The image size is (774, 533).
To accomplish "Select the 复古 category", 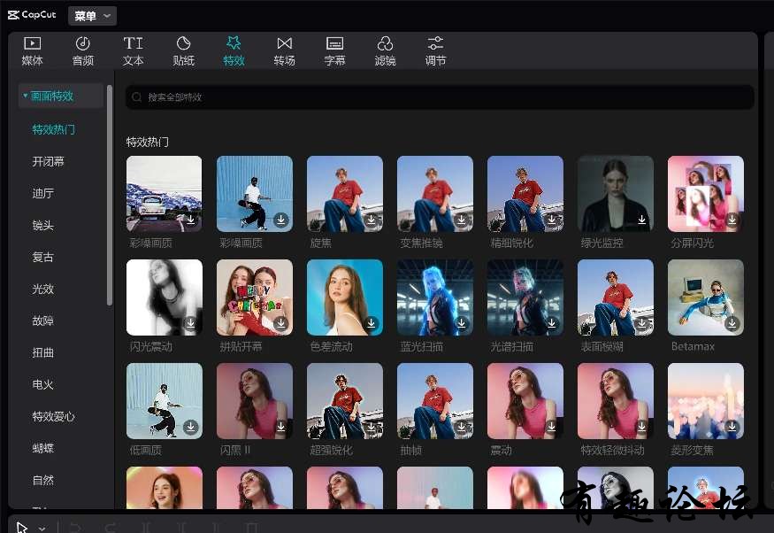I will coord(43,257).
